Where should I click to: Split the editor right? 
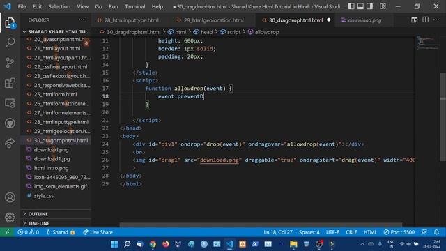[425, 20]
